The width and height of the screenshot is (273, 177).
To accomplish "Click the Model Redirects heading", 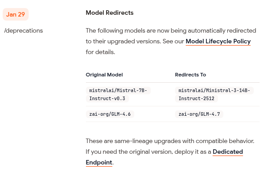I will [x=110, y=13].
